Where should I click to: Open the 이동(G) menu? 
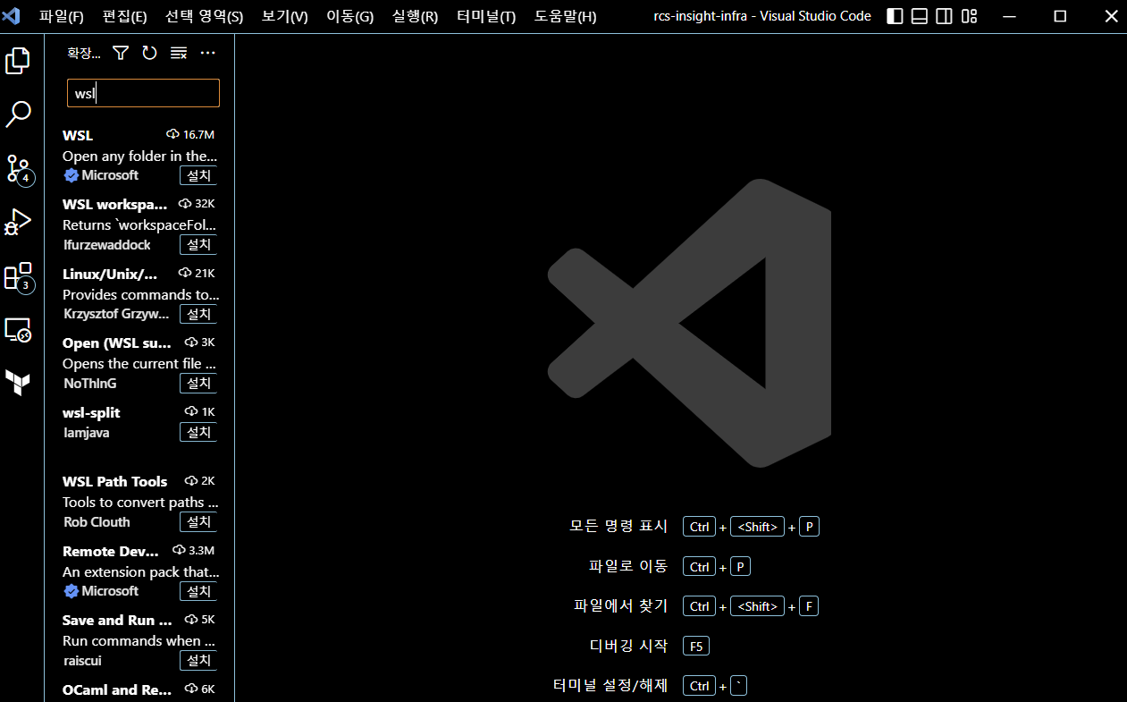click(x=349, y=16)
